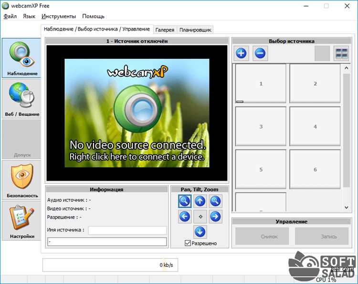Screen dimensions: 358x284
Task: Pan camera right with the right arrow
Action: click(215, 217)
